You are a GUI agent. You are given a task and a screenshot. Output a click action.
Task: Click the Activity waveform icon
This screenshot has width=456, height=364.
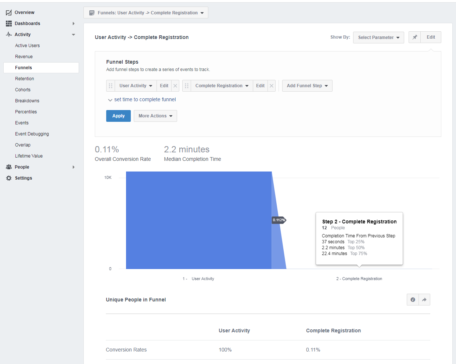tap(8, 34)
